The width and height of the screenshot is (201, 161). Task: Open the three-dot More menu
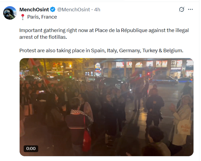(191, 9)
